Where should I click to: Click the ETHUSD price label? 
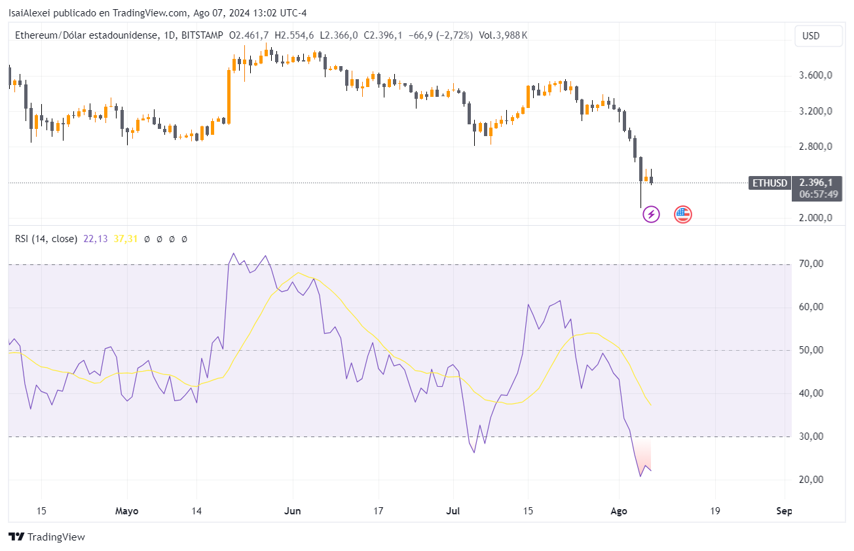point(770,183)
